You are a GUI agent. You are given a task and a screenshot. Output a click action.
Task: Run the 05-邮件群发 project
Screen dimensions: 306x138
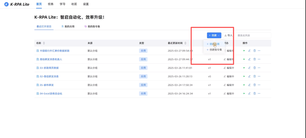244,85
